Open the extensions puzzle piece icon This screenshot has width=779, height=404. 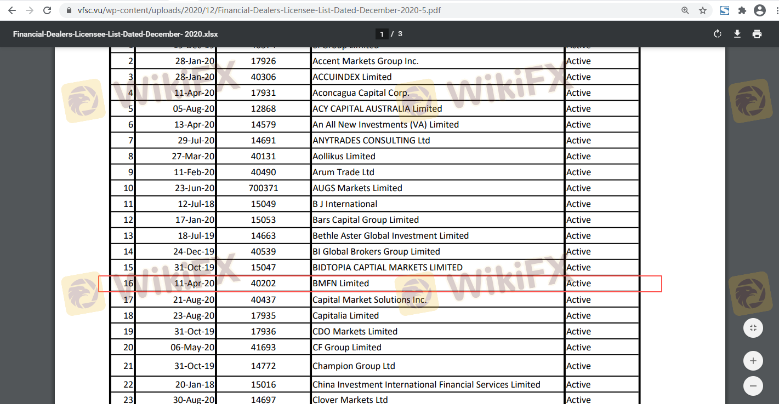point(742,10)
